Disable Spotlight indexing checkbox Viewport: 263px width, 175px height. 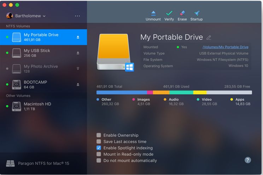click(99, 148)
